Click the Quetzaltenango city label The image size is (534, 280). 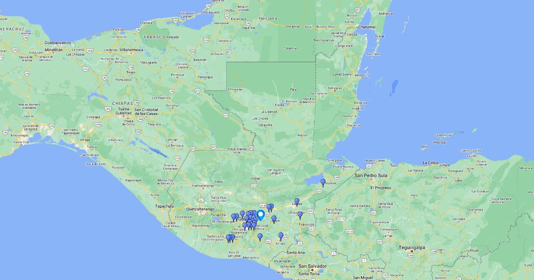[200, 209]
